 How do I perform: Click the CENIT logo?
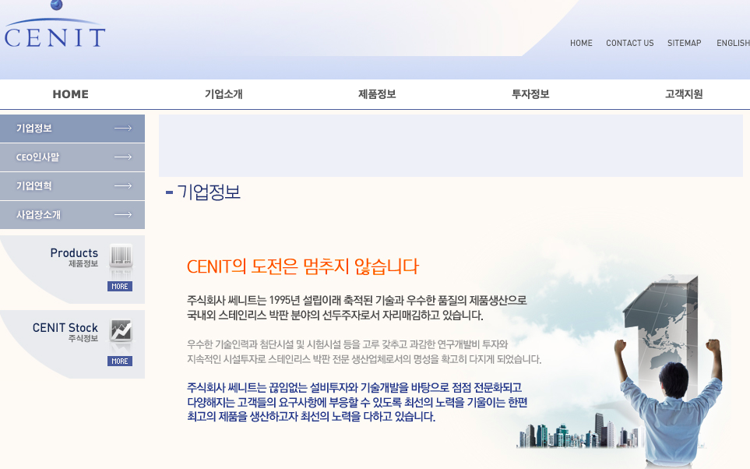coord(55,25)
